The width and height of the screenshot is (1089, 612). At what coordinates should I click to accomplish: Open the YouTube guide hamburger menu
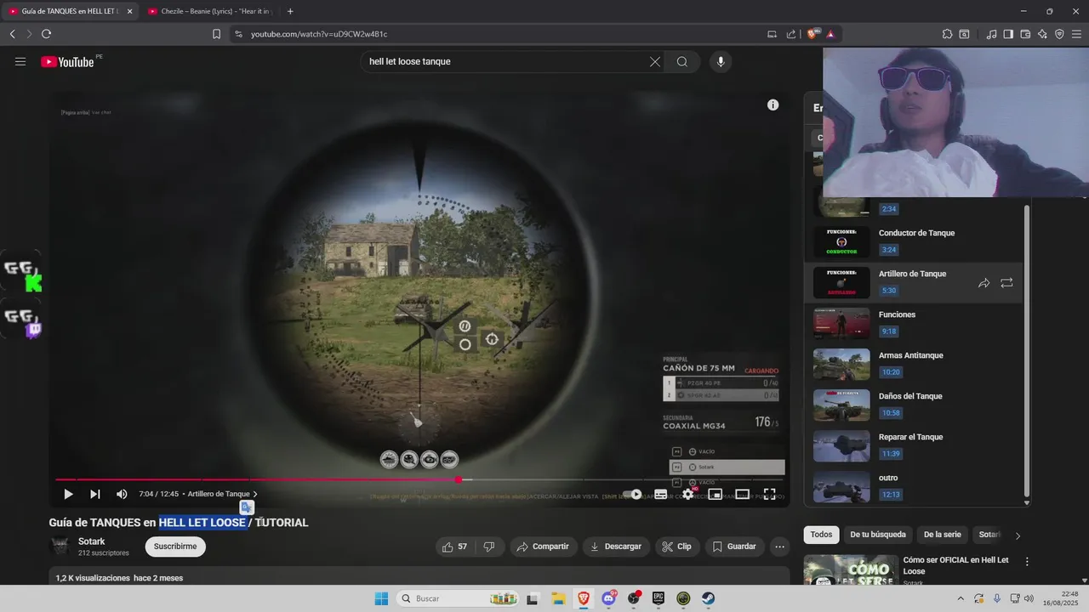click(x=20, y=61)
